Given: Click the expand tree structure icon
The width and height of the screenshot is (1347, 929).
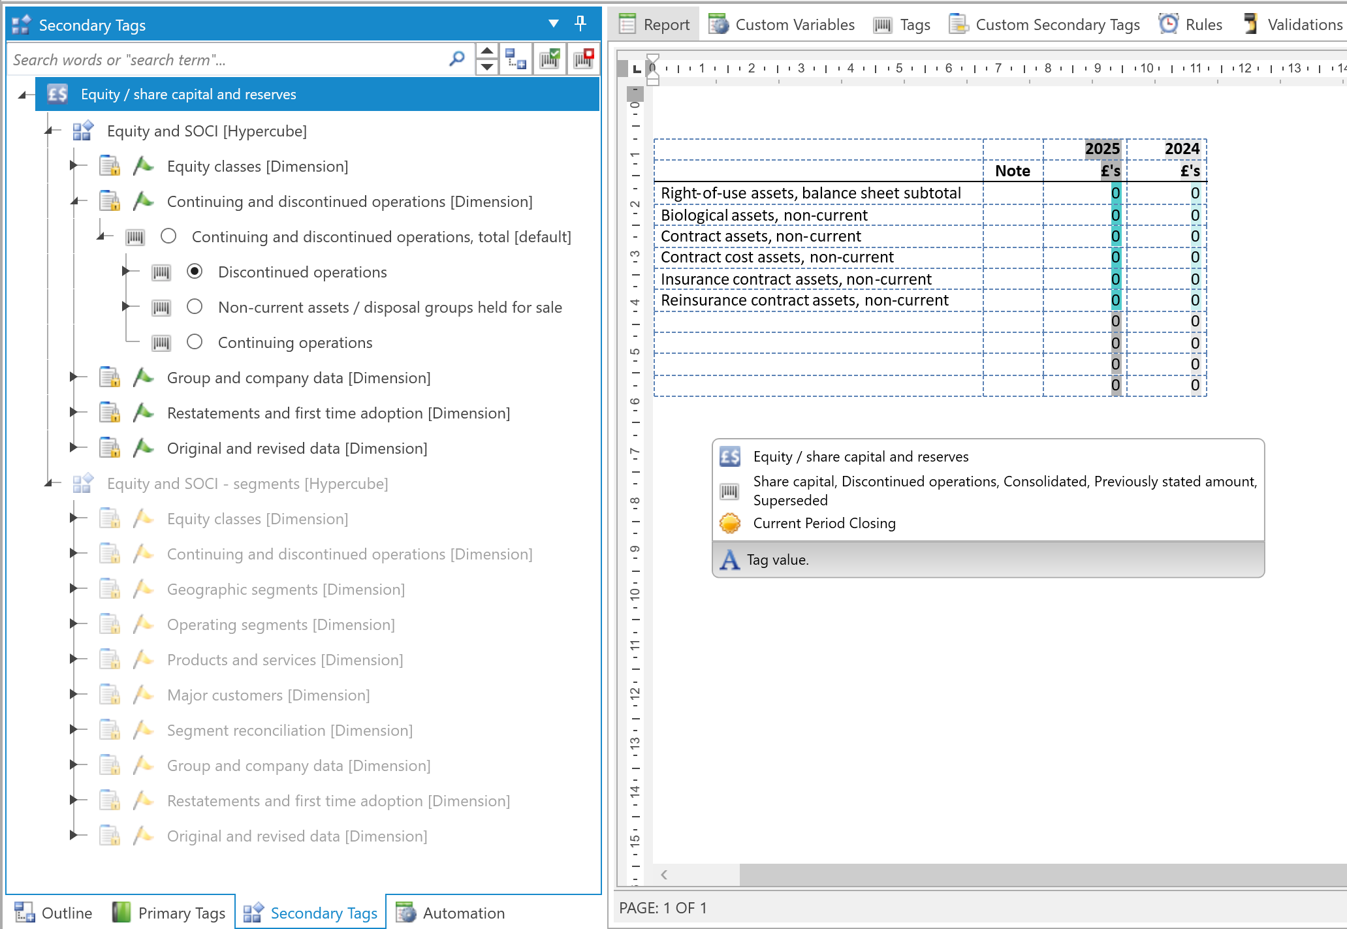Looking at the screenshot, I should pyautogui.click(x=516, y=59).
